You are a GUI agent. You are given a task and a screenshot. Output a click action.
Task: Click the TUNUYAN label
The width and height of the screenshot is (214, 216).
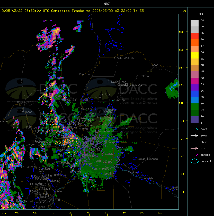[x=55, y=200]
